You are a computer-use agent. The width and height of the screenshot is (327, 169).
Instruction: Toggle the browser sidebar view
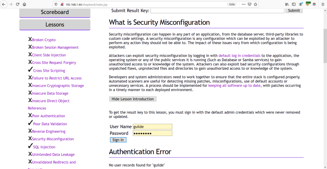click(294, 4)
